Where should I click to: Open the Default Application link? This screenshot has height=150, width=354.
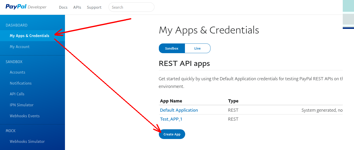coord(179,110)
